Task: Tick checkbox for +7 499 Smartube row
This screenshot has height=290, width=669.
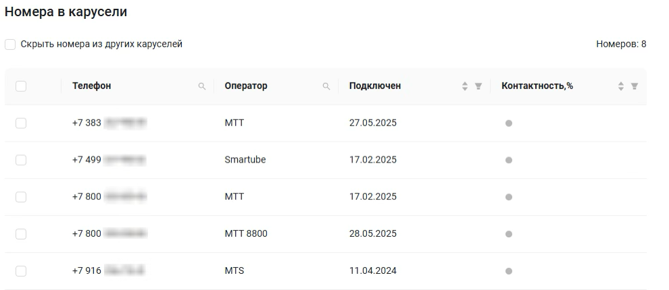Action: (x=21, y=160)
